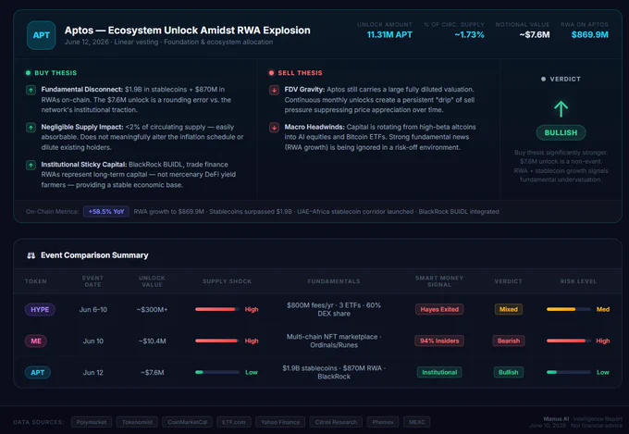Click the scales icon beside Event Comparison Summary
Viewport: 629px width, 434px height.
[31, 255]
